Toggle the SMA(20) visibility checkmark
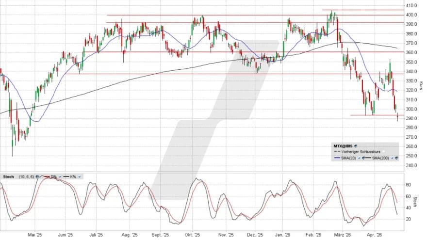427x240 pixels. click(x=358, y=158)
